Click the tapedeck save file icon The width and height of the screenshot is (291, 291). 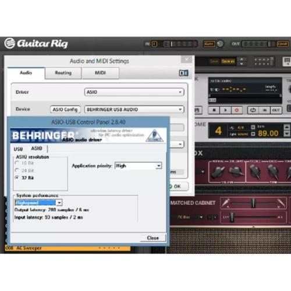click(x=197, y=110)
